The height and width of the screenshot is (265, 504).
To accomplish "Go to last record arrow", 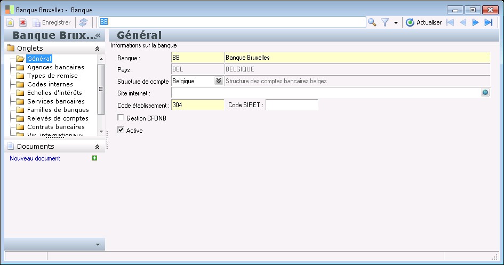I will 488,22.
